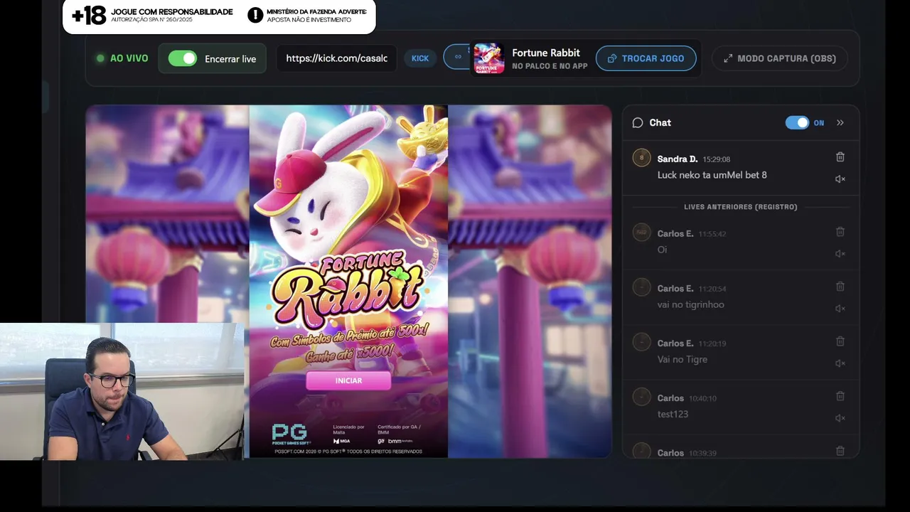Click the 'JOGUE COM RESPONSABILIDADE' banner text
Viewport: 910px width, 512px height.
[x=172, y=12]
